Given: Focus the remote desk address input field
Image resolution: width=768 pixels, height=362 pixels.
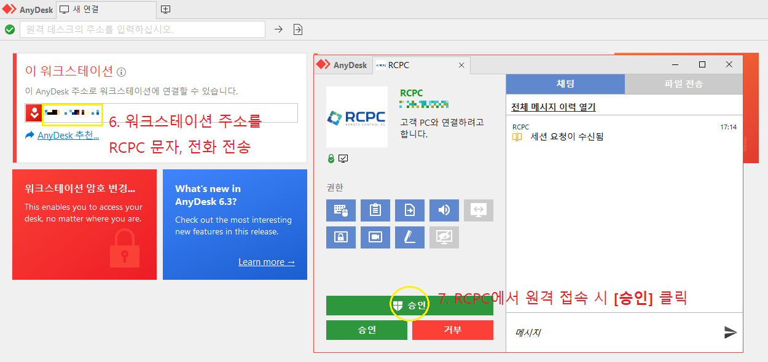Looking at the screenshot, I should click(x=143, y=29).
